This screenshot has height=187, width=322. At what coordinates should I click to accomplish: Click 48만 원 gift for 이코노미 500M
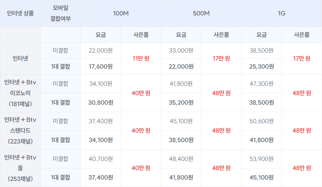(221, 93)
